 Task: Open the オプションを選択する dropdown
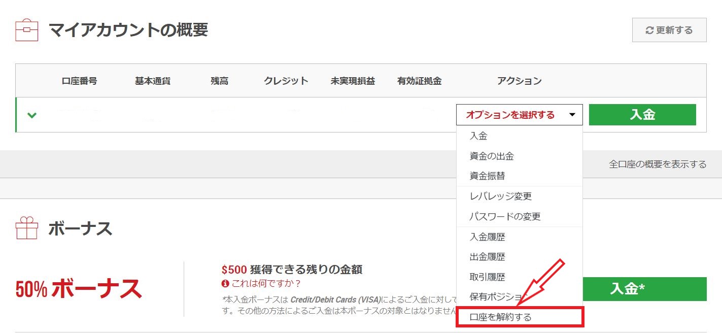[x=519, y=115]
